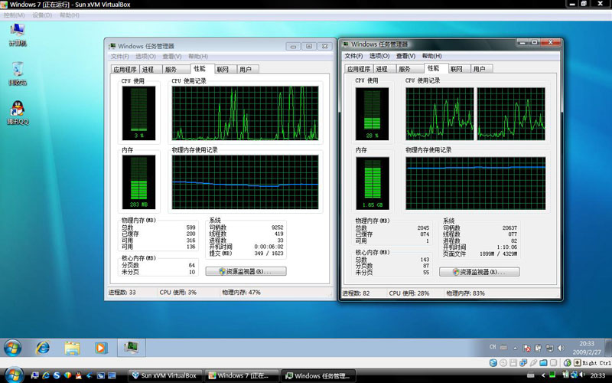The height and width of the screenshot is (383, 612).
Task: Open host quick launch Internet Explorer icon
Action: point(46,375)
